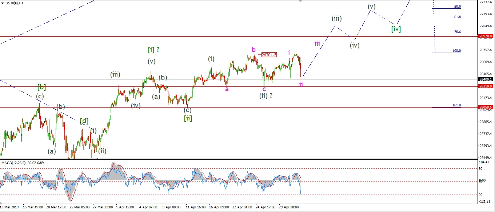Viewport: 495px width, 212px height.
Task: Click the red 26058.5 price tag
Action: [486, 107]
